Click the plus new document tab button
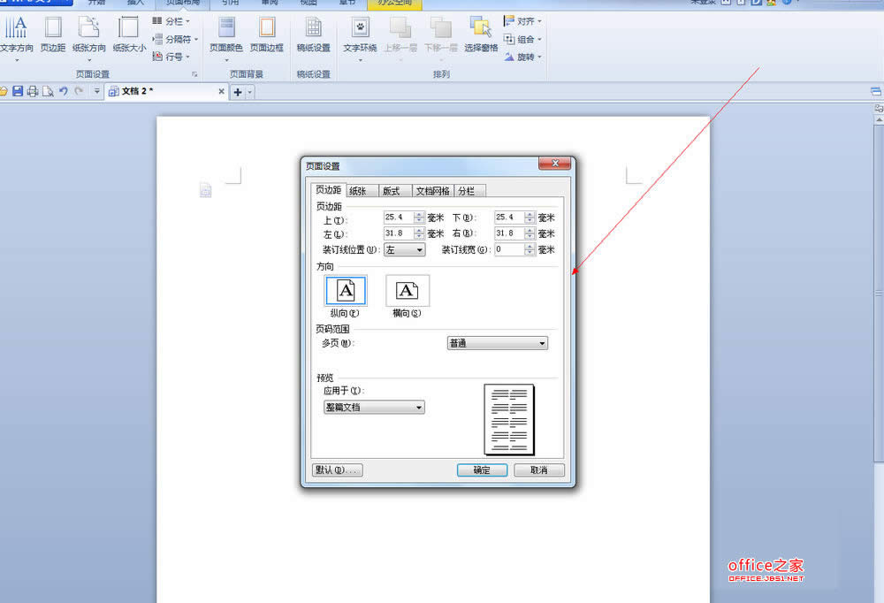The width and height of the screenshot is (884, 603). [238, 92]
